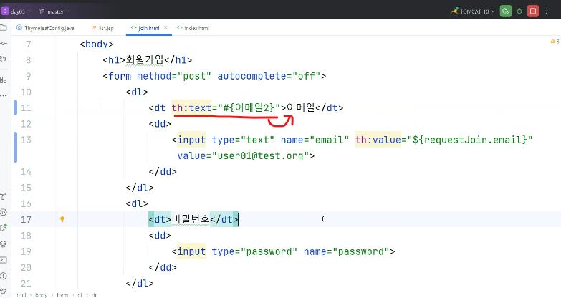Switch to the index.html tab
Viewport: 561px width, 298px height.
(x=193, y=28)
